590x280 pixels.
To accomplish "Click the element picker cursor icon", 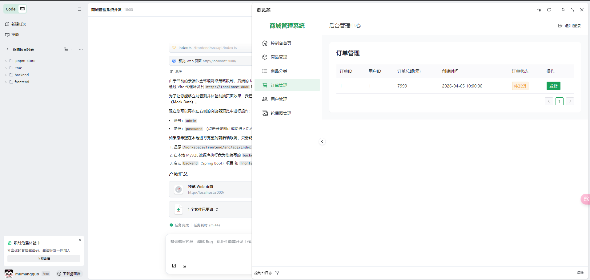I will coord(539,10).
